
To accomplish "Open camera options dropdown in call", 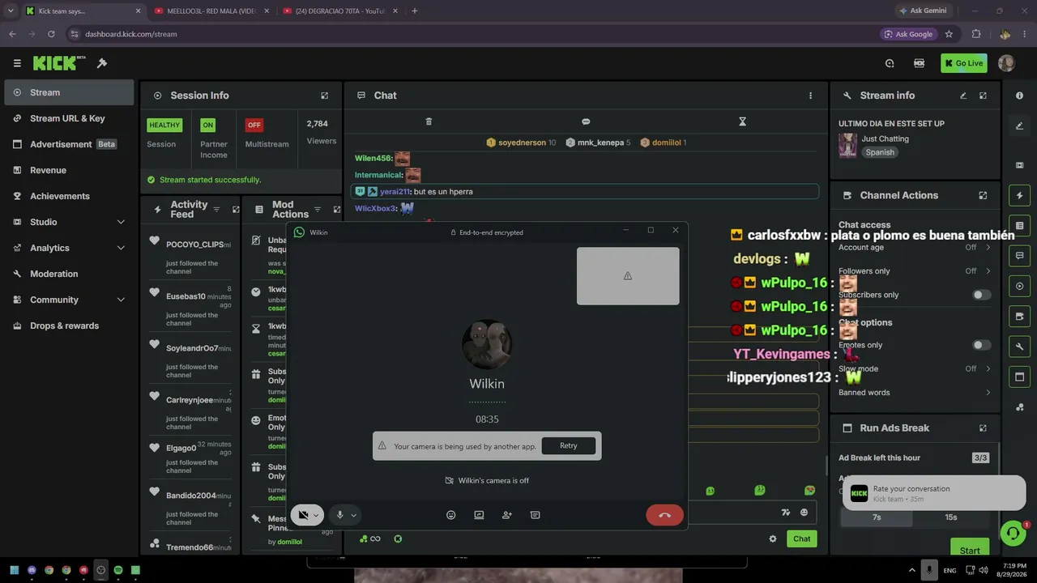I will tap(316, 515).
